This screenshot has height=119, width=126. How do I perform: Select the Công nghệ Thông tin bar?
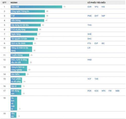click(x=28, y=11)
